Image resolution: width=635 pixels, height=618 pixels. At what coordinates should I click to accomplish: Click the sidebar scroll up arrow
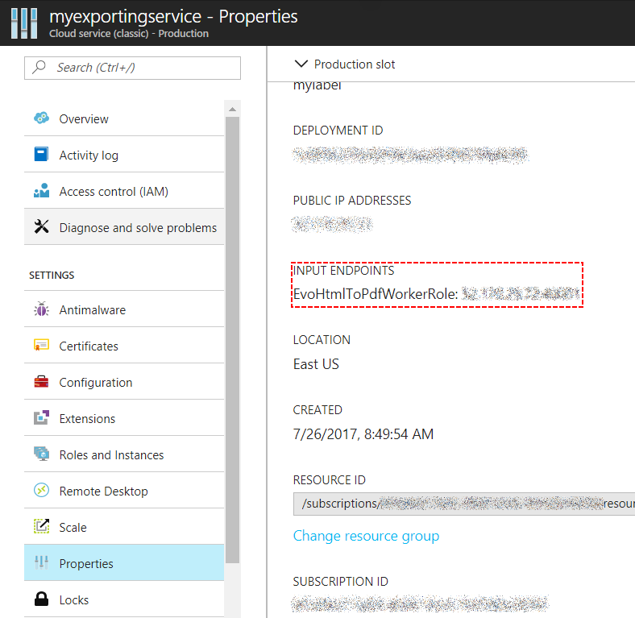click(232, 110)
